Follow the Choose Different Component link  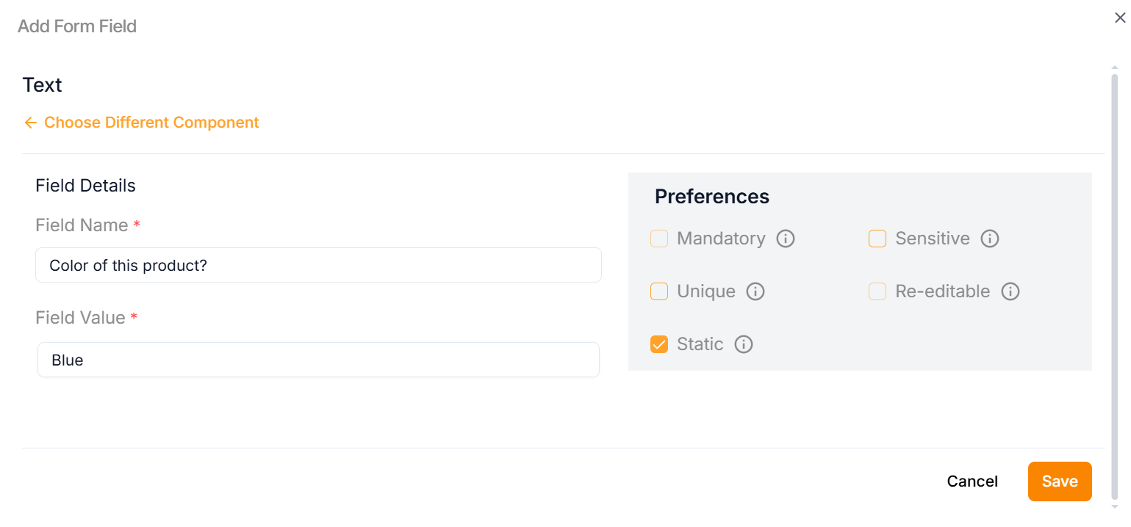tap(151, 123)
